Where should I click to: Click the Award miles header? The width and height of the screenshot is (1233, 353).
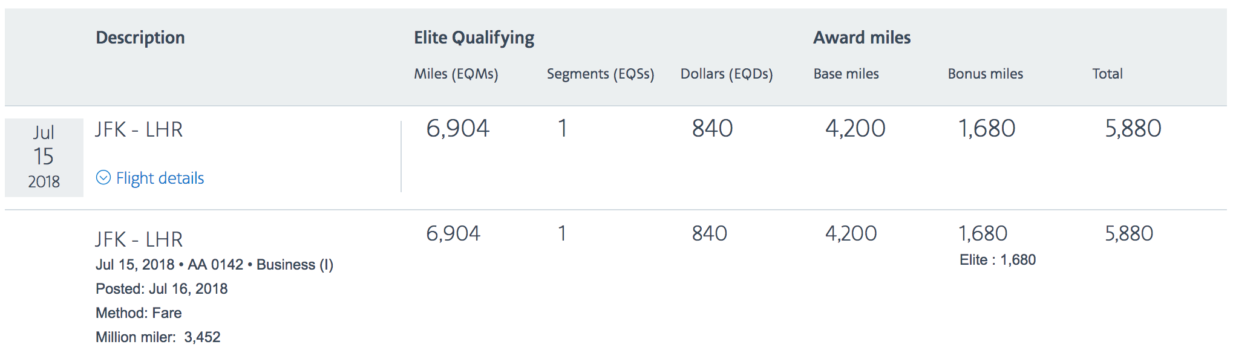pos(862,37)
